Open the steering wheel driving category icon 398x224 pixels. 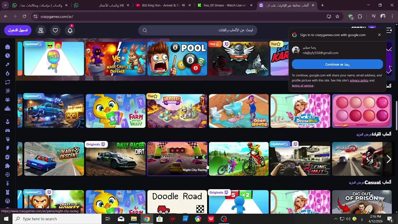click(7, 201)
